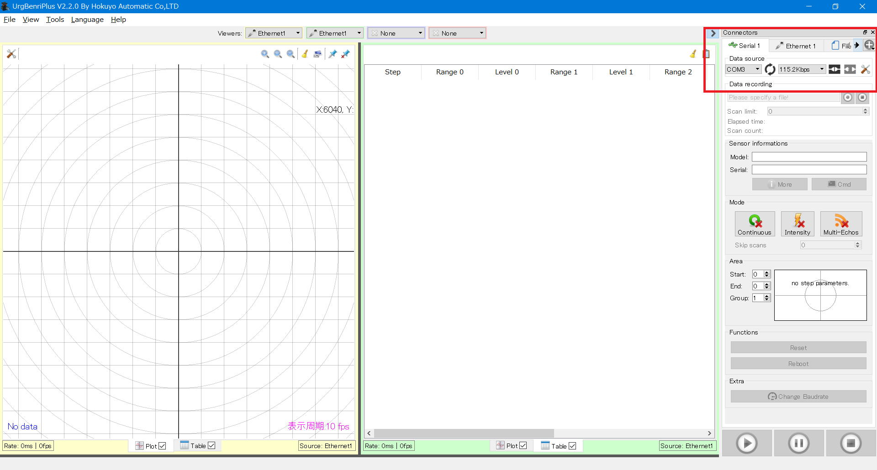Uncheck Table in the left viewer
Screen dimensions: 877x470
[x=211, y=446]
